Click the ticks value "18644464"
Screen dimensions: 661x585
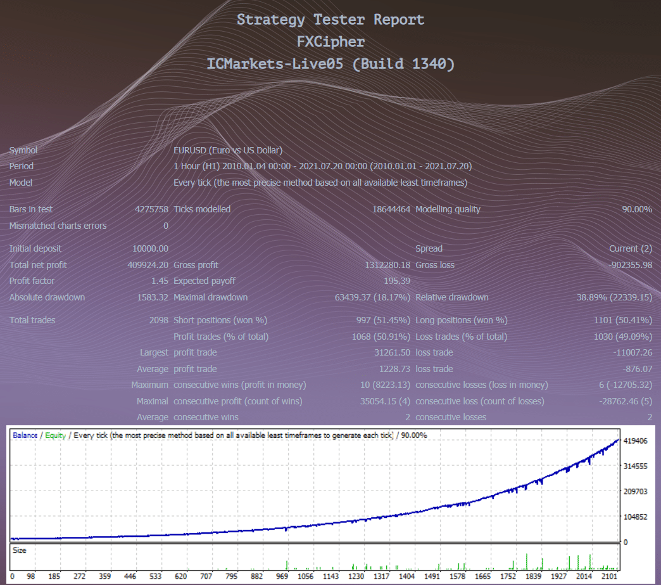(x=391, y=209)
